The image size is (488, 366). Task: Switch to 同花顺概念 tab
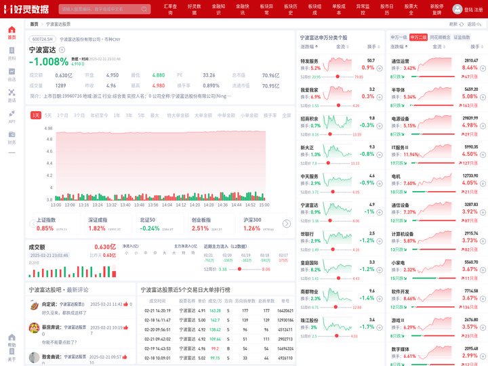pyautogui.click(x=440, y=37)
